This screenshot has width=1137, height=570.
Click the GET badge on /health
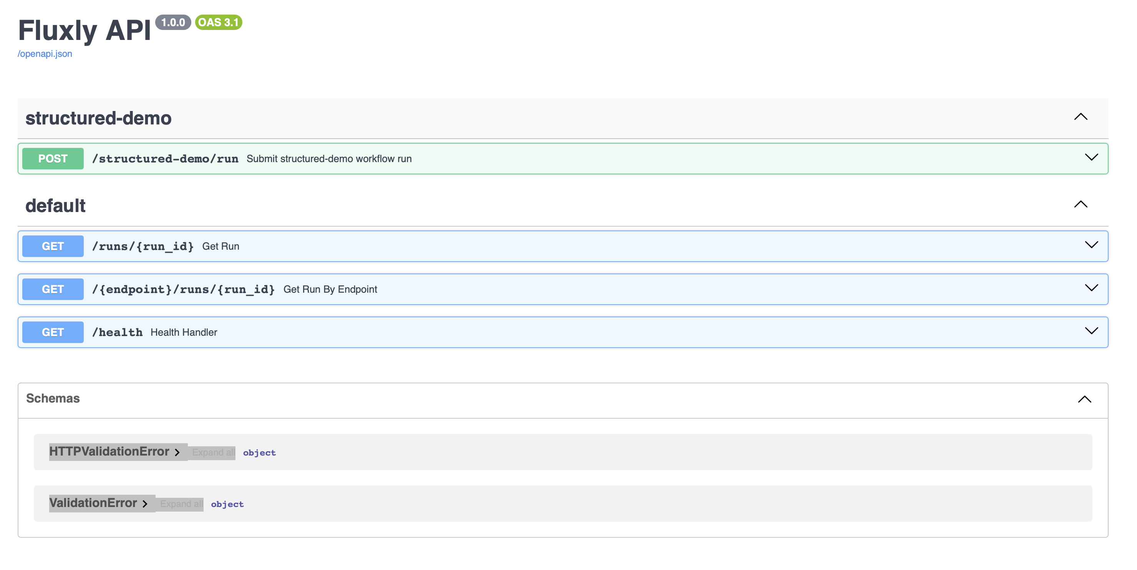[53, 331]
